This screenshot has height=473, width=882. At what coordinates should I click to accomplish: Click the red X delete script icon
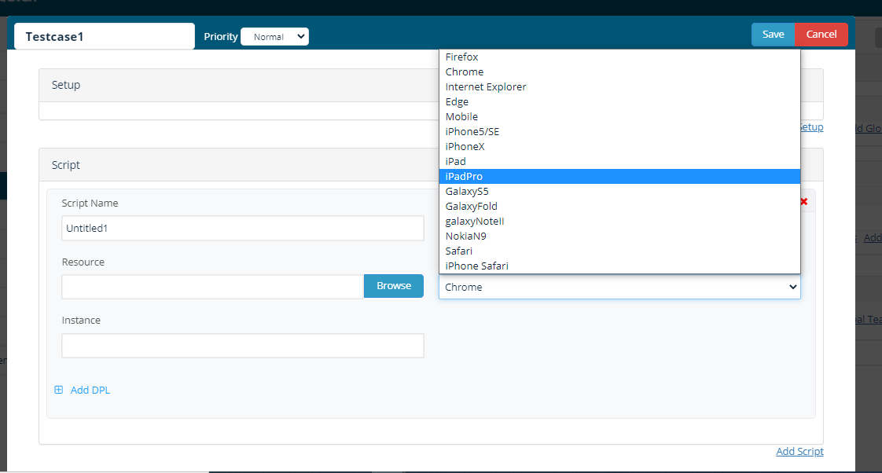[804, 201]
